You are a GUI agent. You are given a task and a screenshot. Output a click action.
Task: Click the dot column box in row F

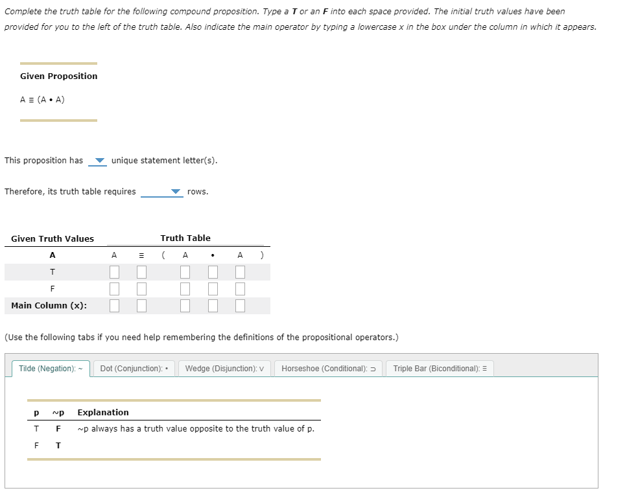coord(213,288)
